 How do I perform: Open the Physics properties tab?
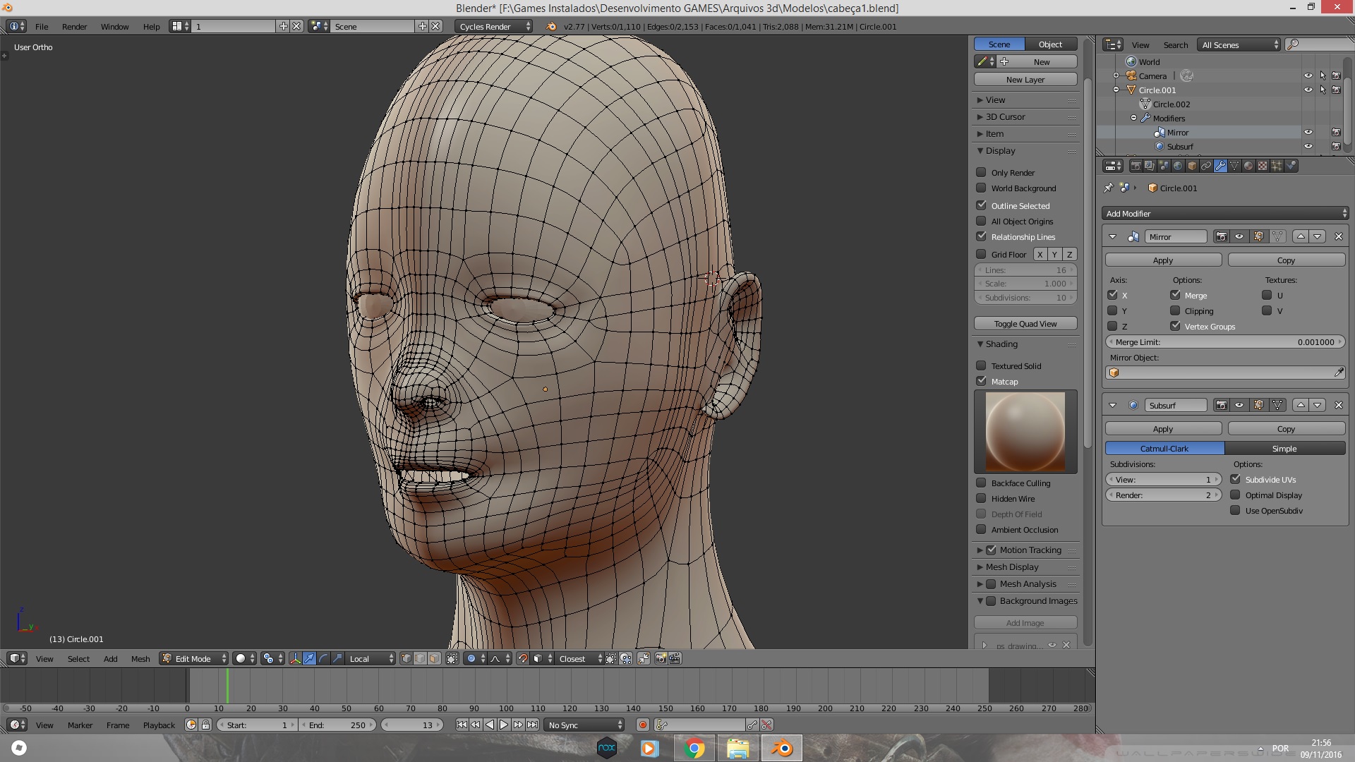[1291, 166]
